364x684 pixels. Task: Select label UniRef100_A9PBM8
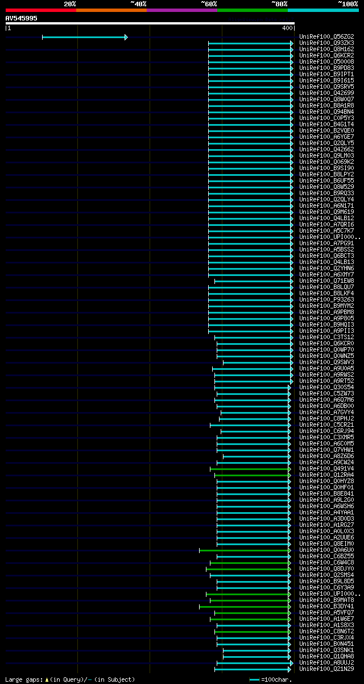coord(326,312)
